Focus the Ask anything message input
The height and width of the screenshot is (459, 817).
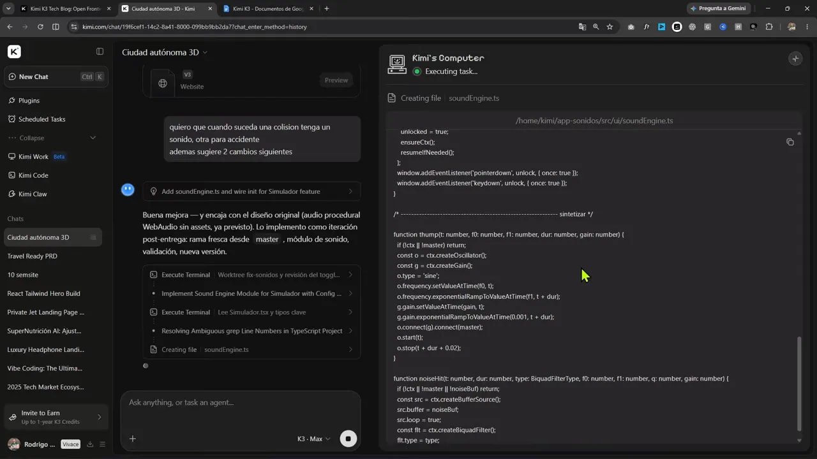[240, 403]
